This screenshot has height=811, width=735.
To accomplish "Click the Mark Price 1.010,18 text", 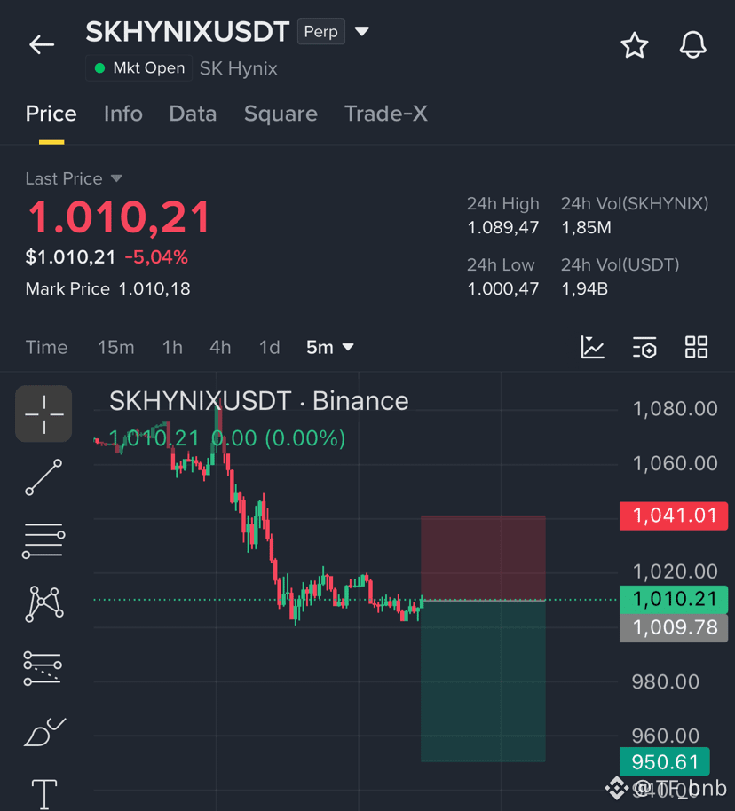I will point(107,288).
